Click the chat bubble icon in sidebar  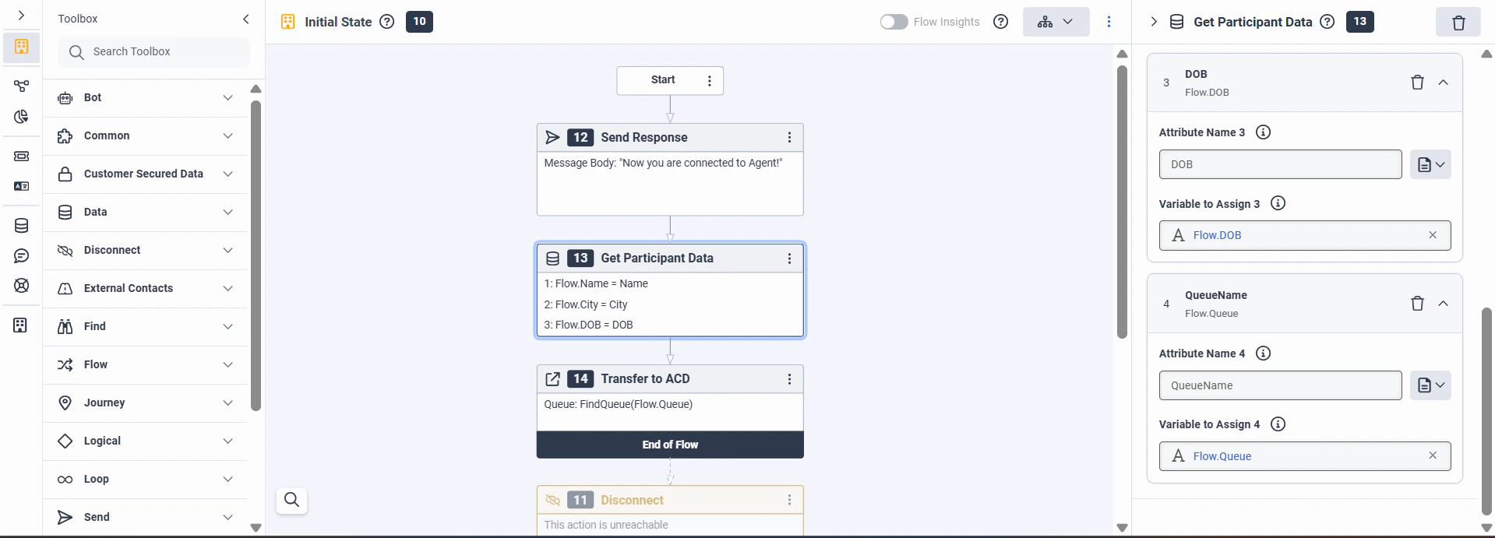tap(21, 255)
